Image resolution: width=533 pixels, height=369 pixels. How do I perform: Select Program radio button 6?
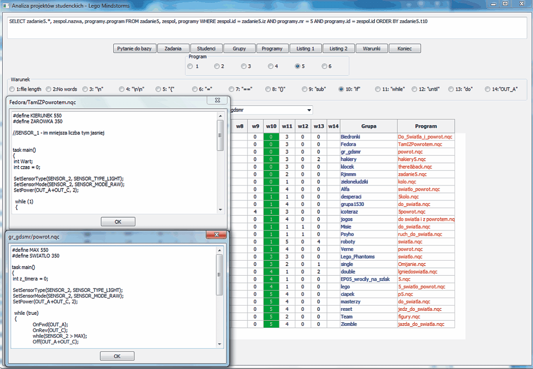click(324, 66)
